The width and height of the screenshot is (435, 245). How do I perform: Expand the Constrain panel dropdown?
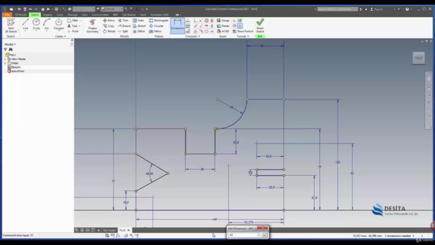click(192, 36)
